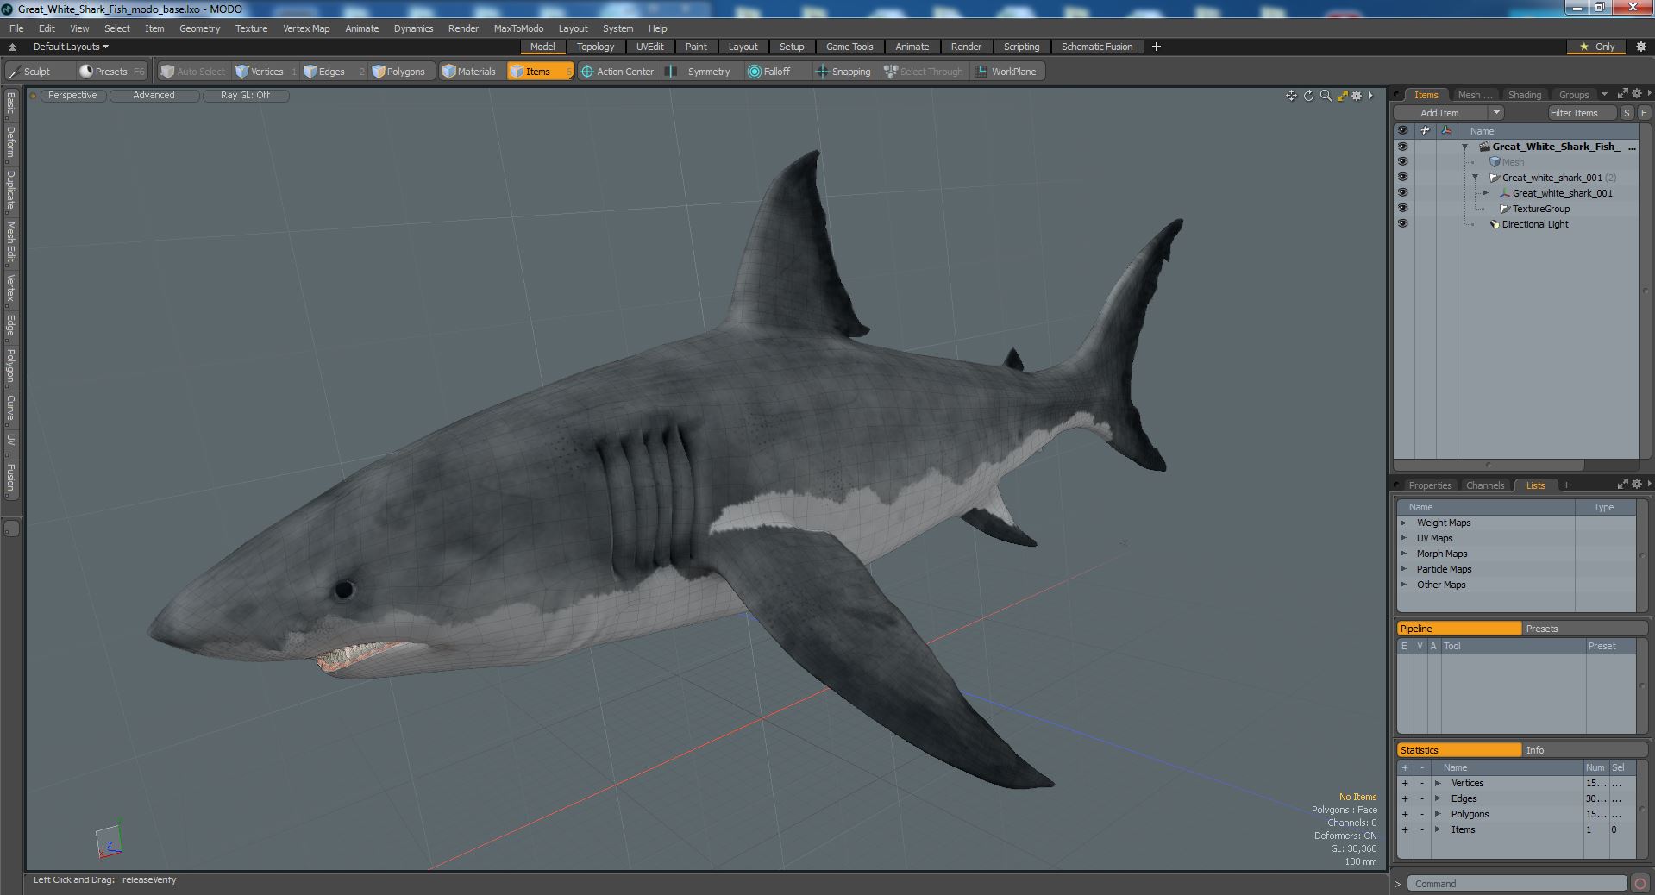Click the viewport rotate icon
The height and width of the screenshot is (895, 1655).
[x=1308, y=96]
